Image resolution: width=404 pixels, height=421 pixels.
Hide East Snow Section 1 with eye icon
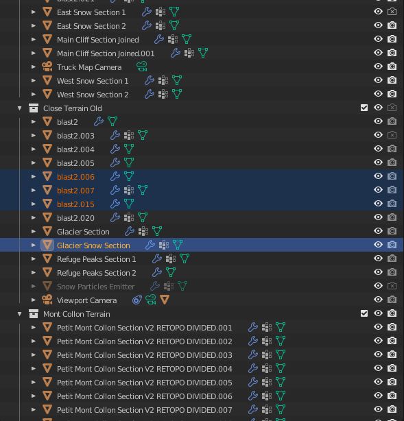click(378, 12)
